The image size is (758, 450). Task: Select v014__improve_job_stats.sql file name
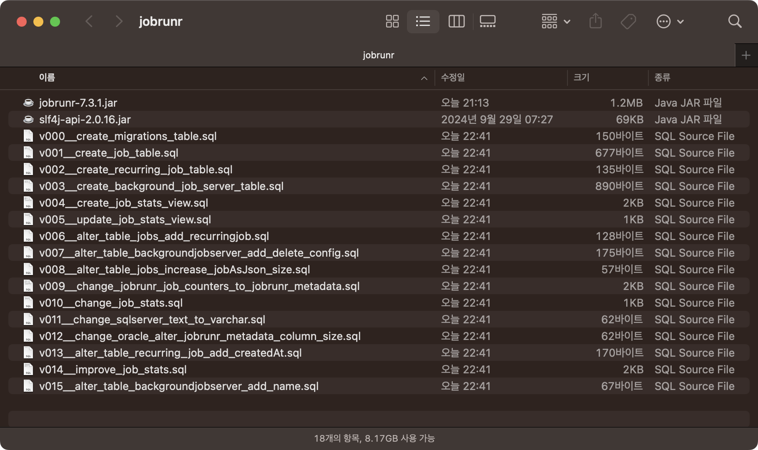(113, 369)
